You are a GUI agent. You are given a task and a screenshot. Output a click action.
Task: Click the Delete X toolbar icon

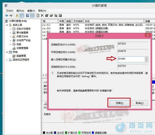(42, 15)
